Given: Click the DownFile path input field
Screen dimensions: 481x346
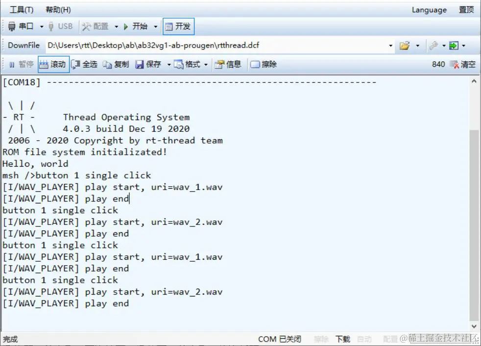Looking at the screenshot, I should pyautogui.click(x=216, y=46).
